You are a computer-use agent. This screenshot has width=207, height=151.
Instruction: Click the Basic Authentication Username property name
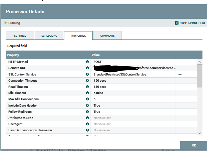[x=30, y=130]
